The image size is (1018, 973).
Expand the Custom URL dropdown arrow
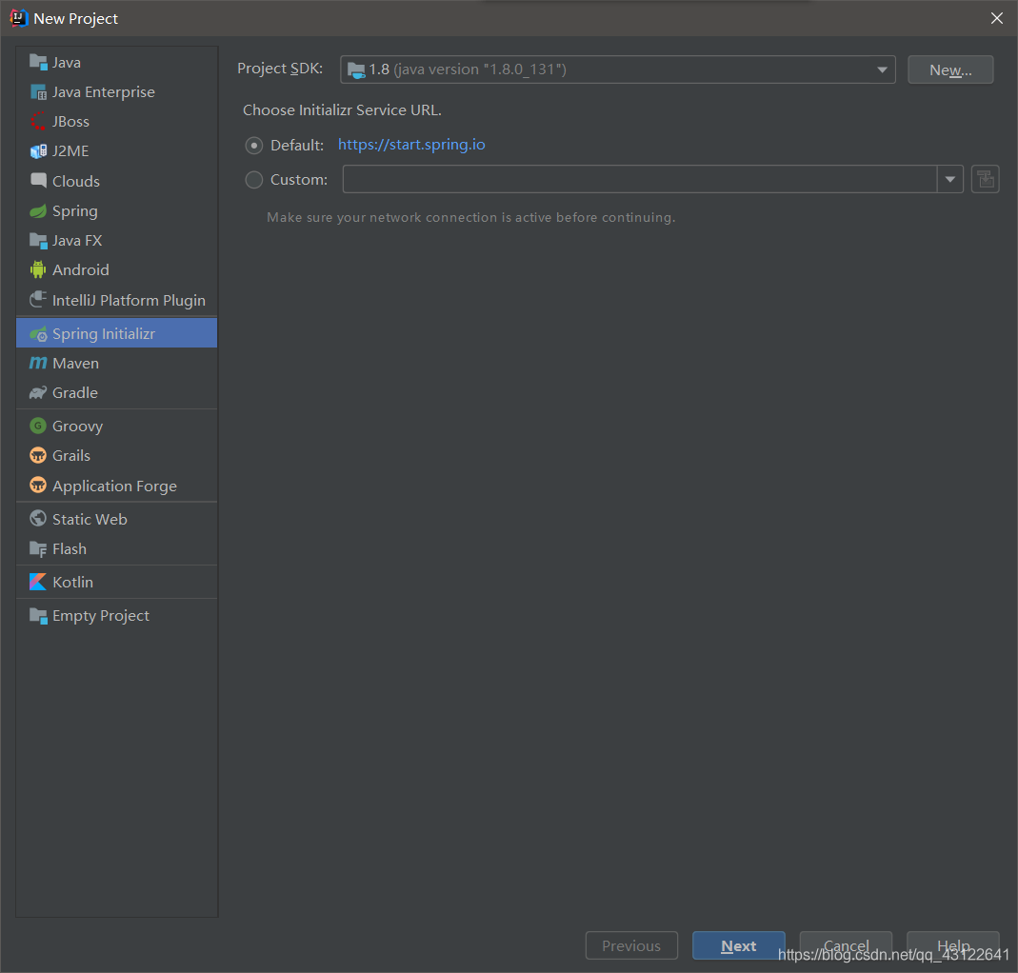click(949, 179)
